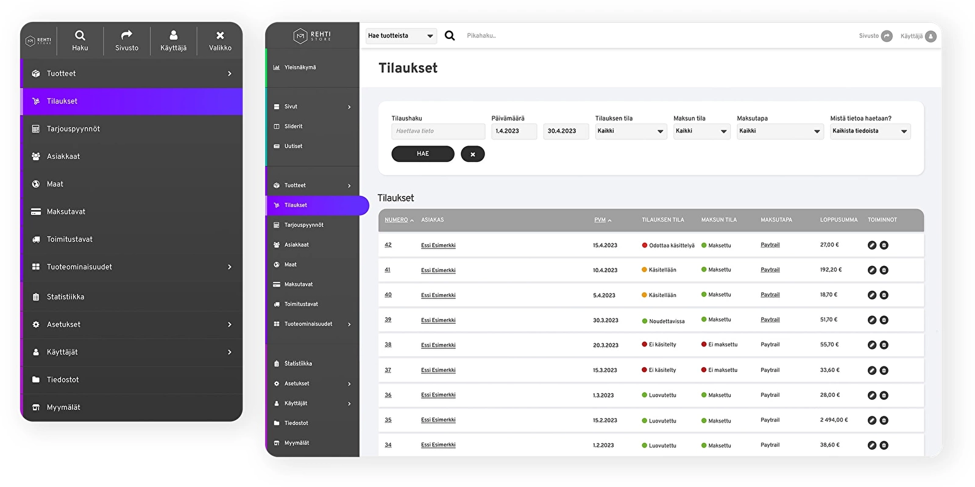
Task: Expand Asetukset chevron in mobile menu
Action: (x=230, y=325)
